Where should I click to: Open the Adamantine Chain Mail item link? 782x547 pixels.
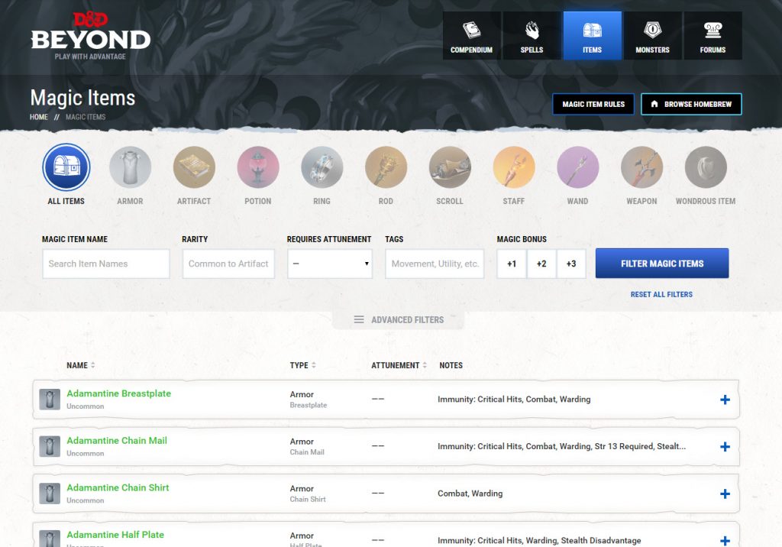click(x=117, y=441)
